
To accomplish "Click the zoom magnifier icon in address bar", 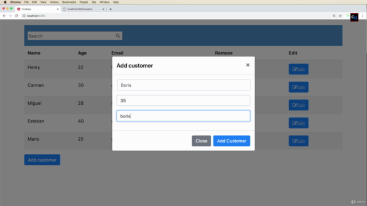I will 334,16.
